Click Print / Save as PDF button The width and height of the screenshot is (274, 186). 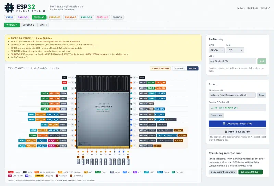(x=237, y=132)
